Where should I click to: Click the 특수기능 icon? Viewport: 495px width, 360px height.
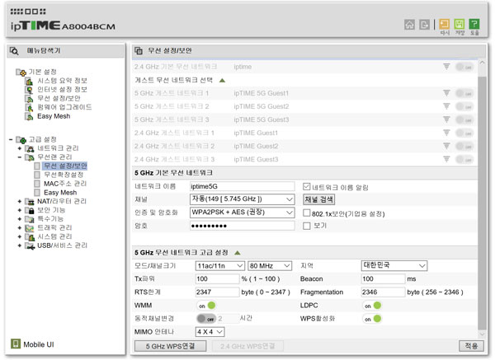(30, 219)
